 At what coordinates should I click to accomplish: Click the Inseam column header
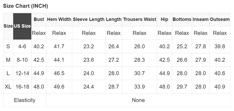click(200, 19)
